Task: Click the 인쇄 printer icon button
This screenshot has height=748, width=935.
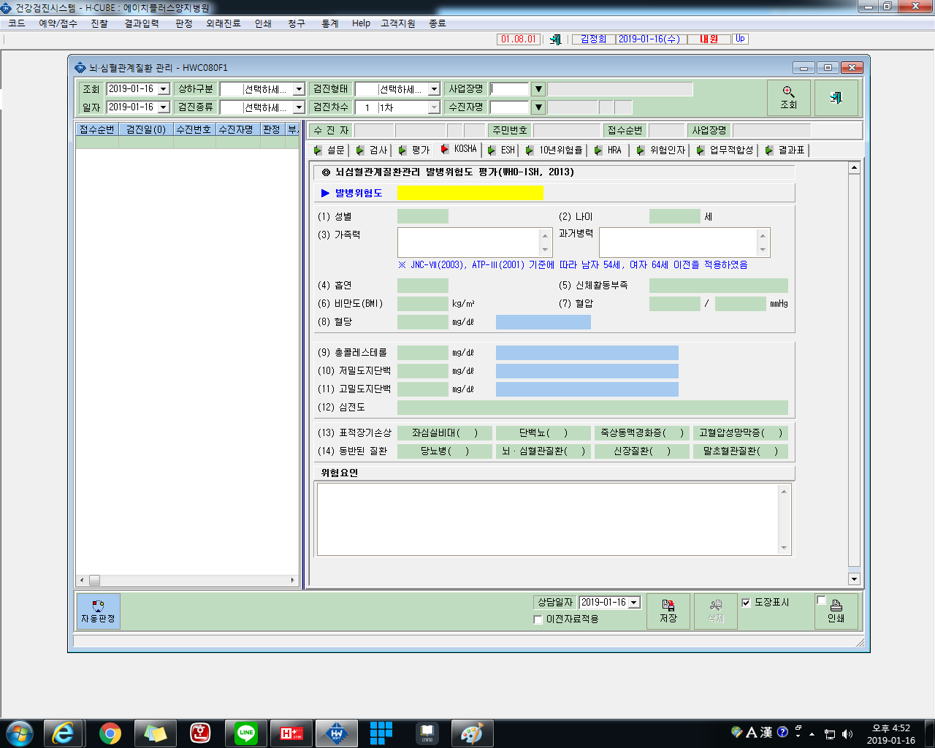Action: (836, 611)
